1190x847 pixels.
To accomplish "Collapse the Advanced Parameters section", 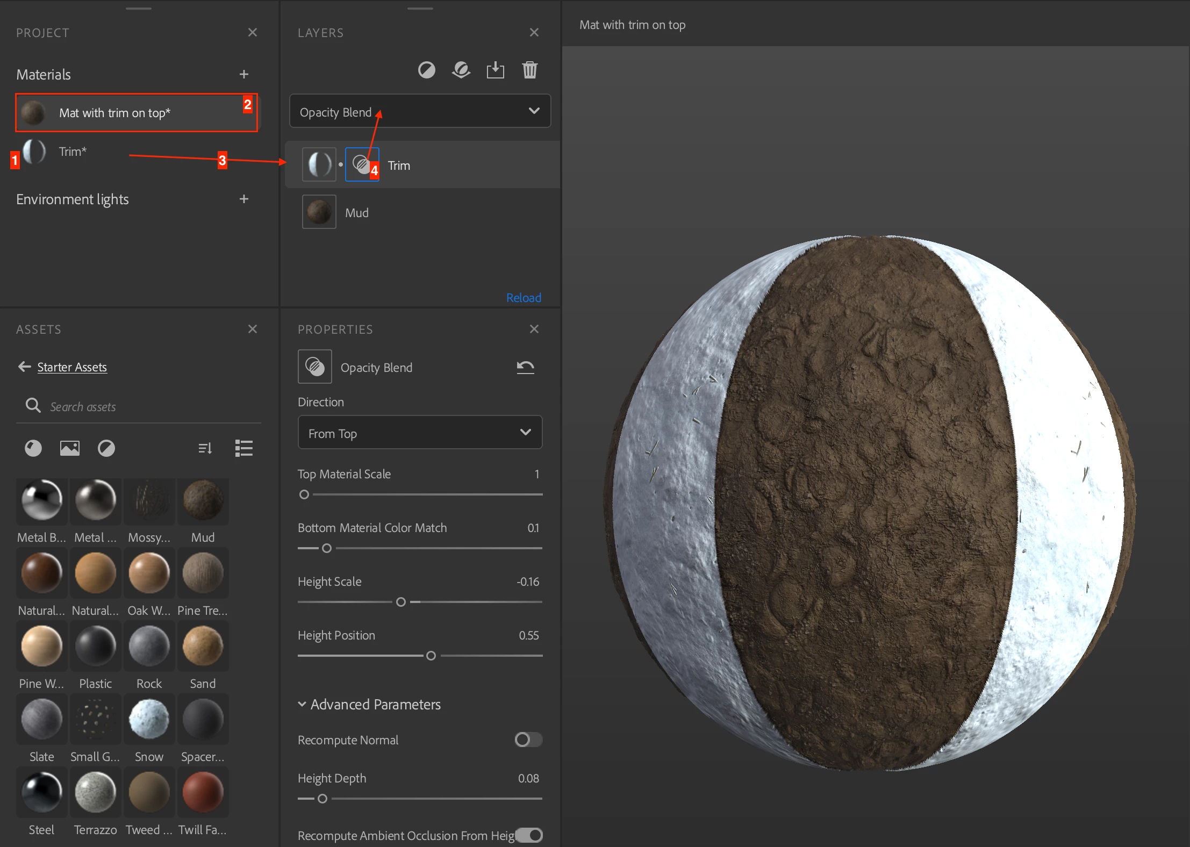I will (x=302, y=704).
